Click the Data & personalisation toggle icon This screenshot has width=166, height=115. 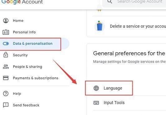6,44
